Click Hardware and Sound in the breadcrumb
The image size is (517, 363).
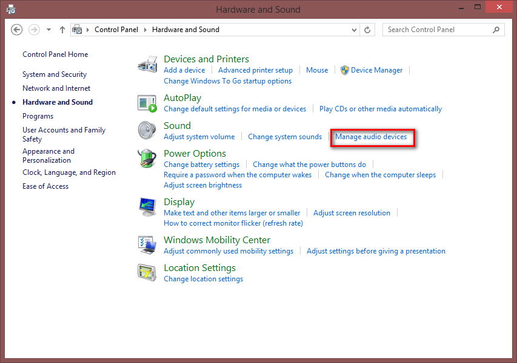pos(185,30)
